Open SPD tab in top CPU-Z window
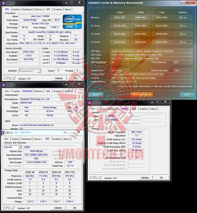Image resolution: width=197 pixels, height=213 pixels. pyautogui.click(x=48, y=10)
